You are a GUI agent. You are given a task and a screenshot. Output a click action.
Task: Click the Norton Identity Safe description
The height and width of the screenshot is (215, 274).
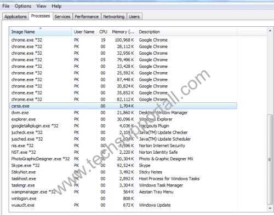coord(158,152)
